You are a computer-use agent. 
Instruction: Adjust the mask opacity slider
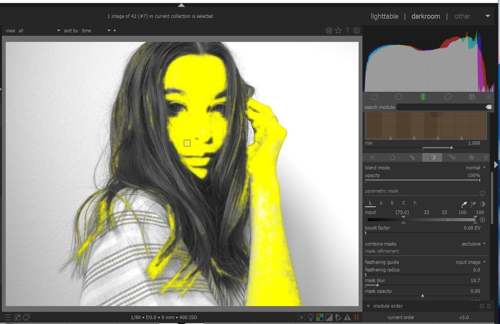423,293
